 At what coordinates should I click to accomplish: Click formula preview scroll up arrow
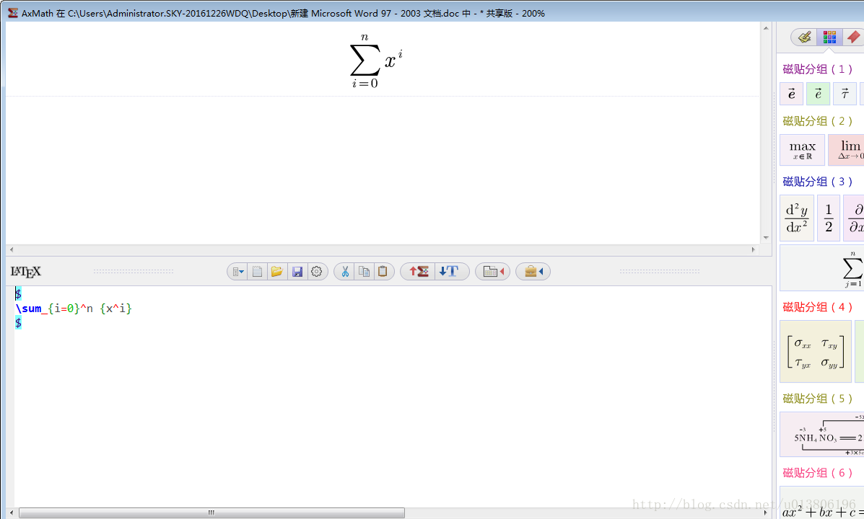tap(766, 27)
